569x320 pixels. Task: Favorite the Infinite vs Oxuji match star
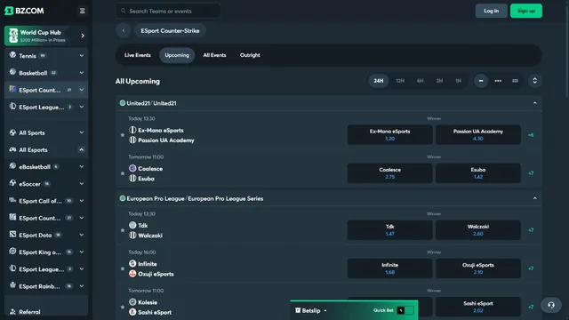(123, 268)
